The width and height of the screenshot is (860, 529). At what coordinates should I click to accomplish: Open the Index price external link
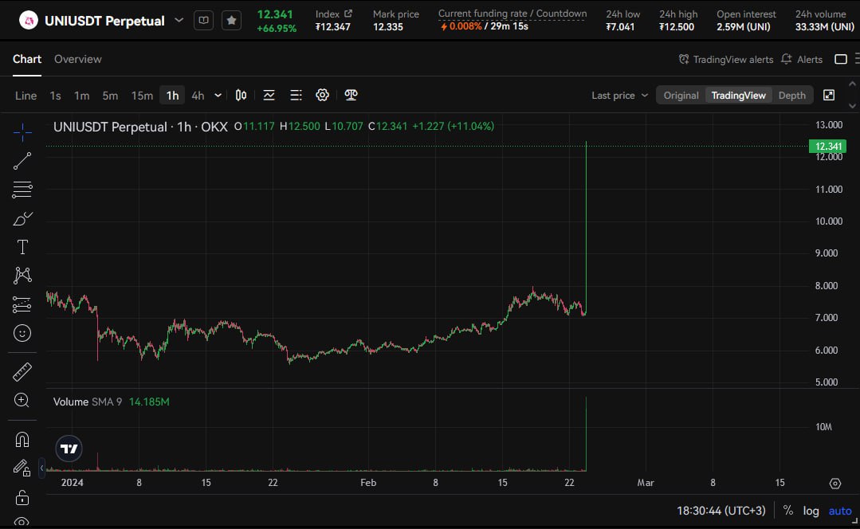[x=348, y=14]
